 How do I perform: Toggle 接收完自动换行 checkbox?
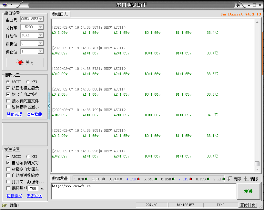8,94
